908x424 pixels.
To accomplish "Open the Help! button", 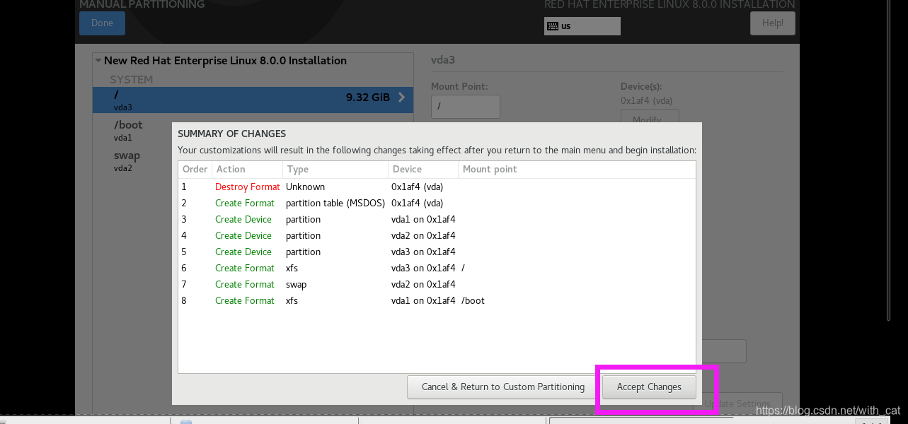I will [x=772, y=23].
